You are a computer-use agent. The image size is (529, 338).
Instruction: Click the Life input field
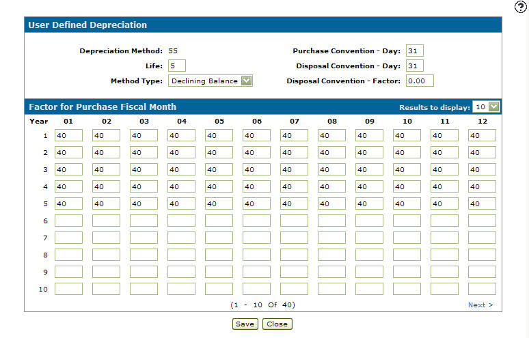click(x=177, y=66)
